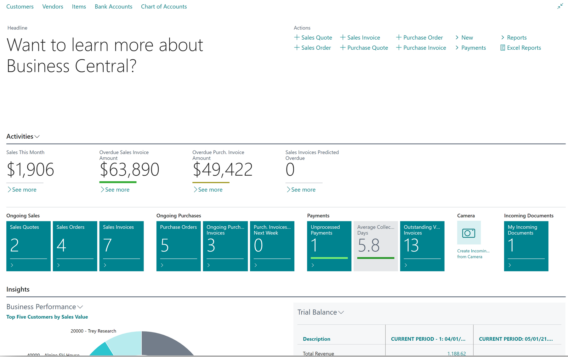This screenshot has width=568, height=357.
Task: Open the Items menu
Action: 79,7
